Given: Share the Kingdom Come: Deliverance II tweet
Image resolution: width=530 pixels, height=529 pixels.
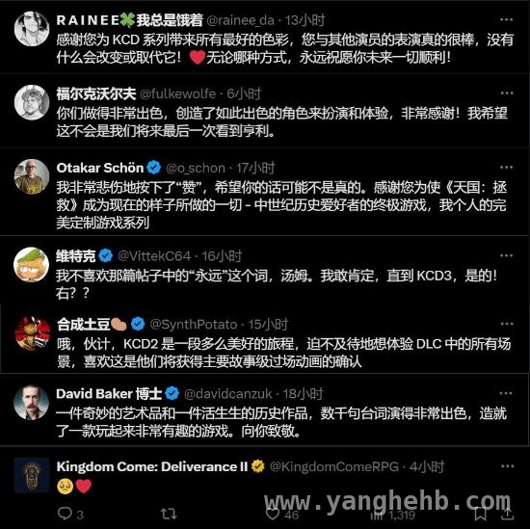Looking at the screenshot, I should 507,514.
